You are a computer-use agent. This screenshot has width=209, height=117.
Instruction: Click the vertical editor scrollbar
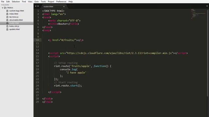[x=208, y=53]
